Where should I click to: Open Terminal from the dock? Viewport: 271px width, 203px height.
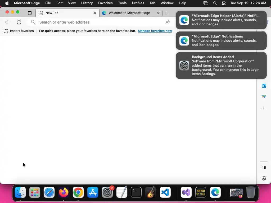[136, 192]
